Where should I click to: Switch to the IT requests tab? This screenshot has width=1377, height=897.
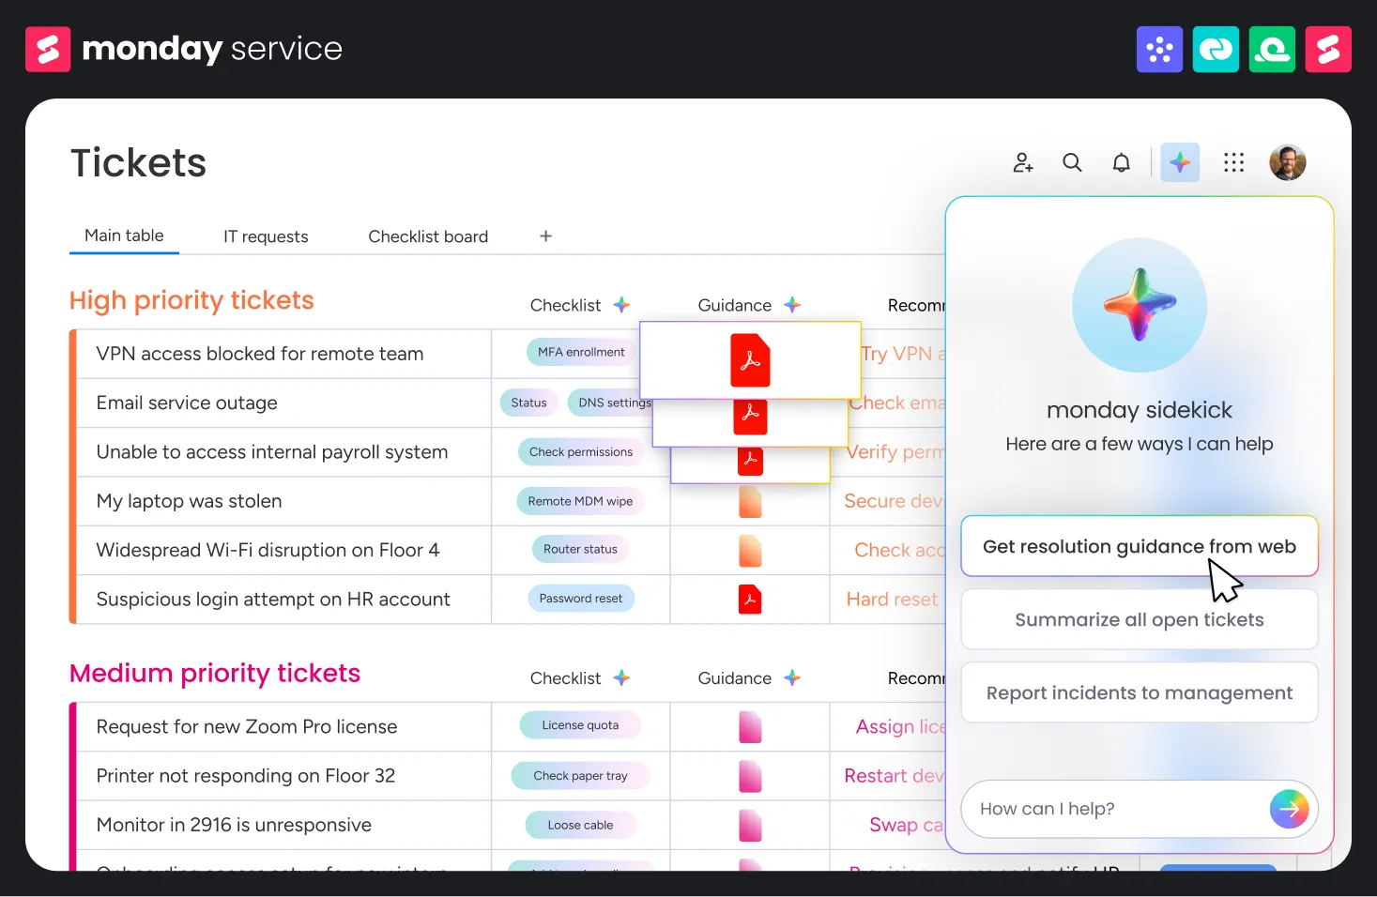click(266, 236)
